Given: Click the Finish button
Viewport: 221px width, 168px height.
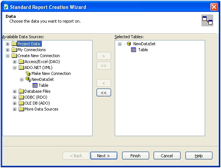Looking at the screenshot, I should coord(135,156).
